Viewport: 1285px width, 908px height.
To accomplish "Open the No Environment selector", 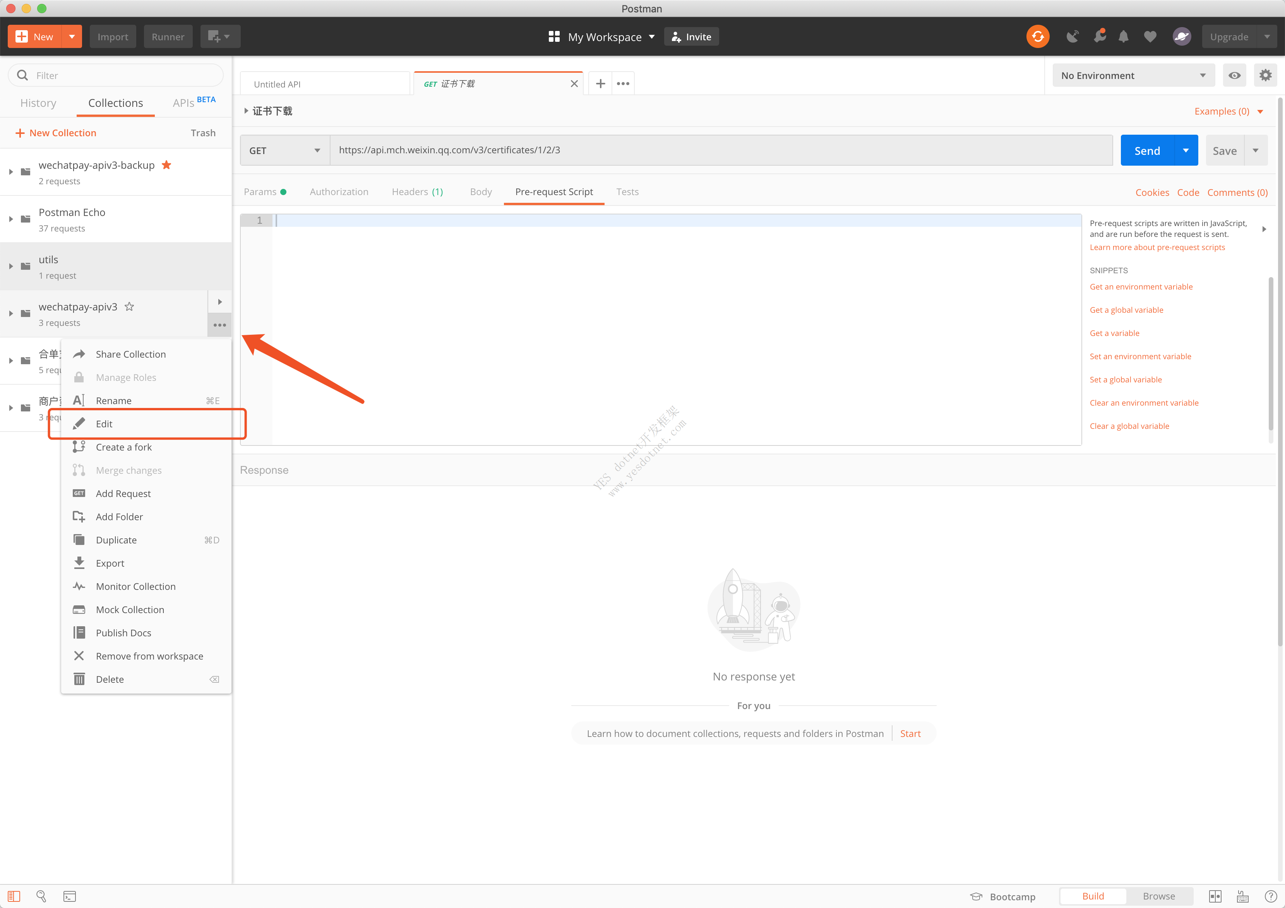I will 1133,75.
